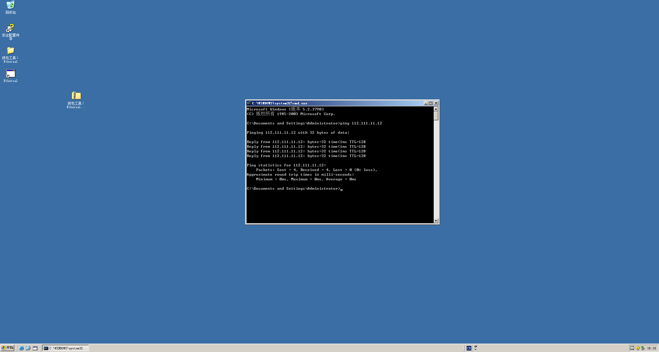Launch Internet Explorer from Quick Launch

22,348
